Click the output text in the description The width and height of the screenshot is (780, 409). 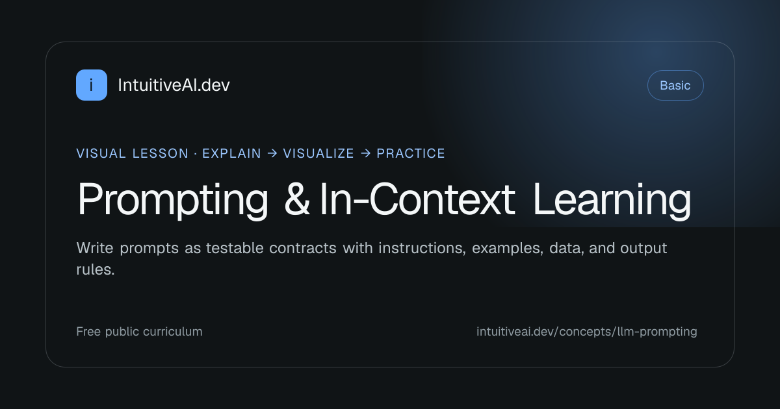point(643,249)
